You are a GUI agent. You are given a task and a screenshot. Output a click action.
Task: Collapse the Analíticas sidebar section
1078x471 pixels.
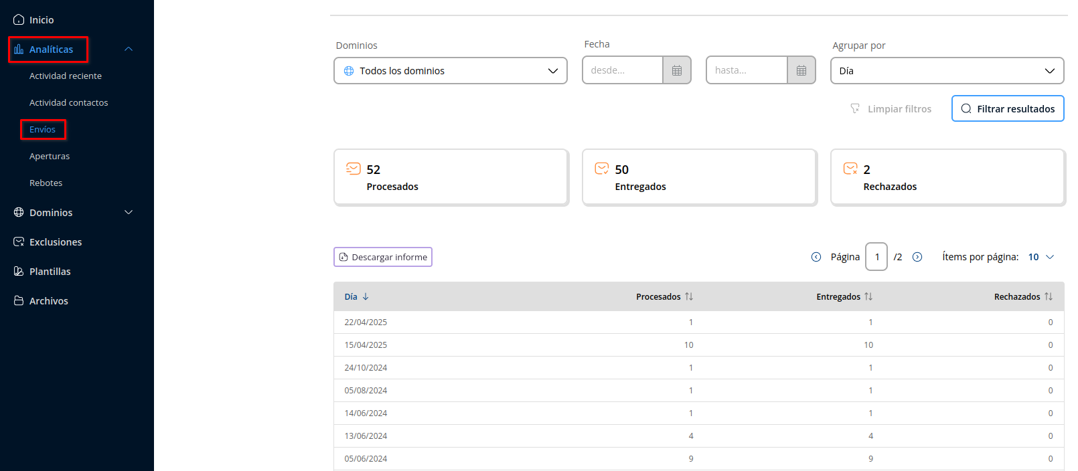129,50
